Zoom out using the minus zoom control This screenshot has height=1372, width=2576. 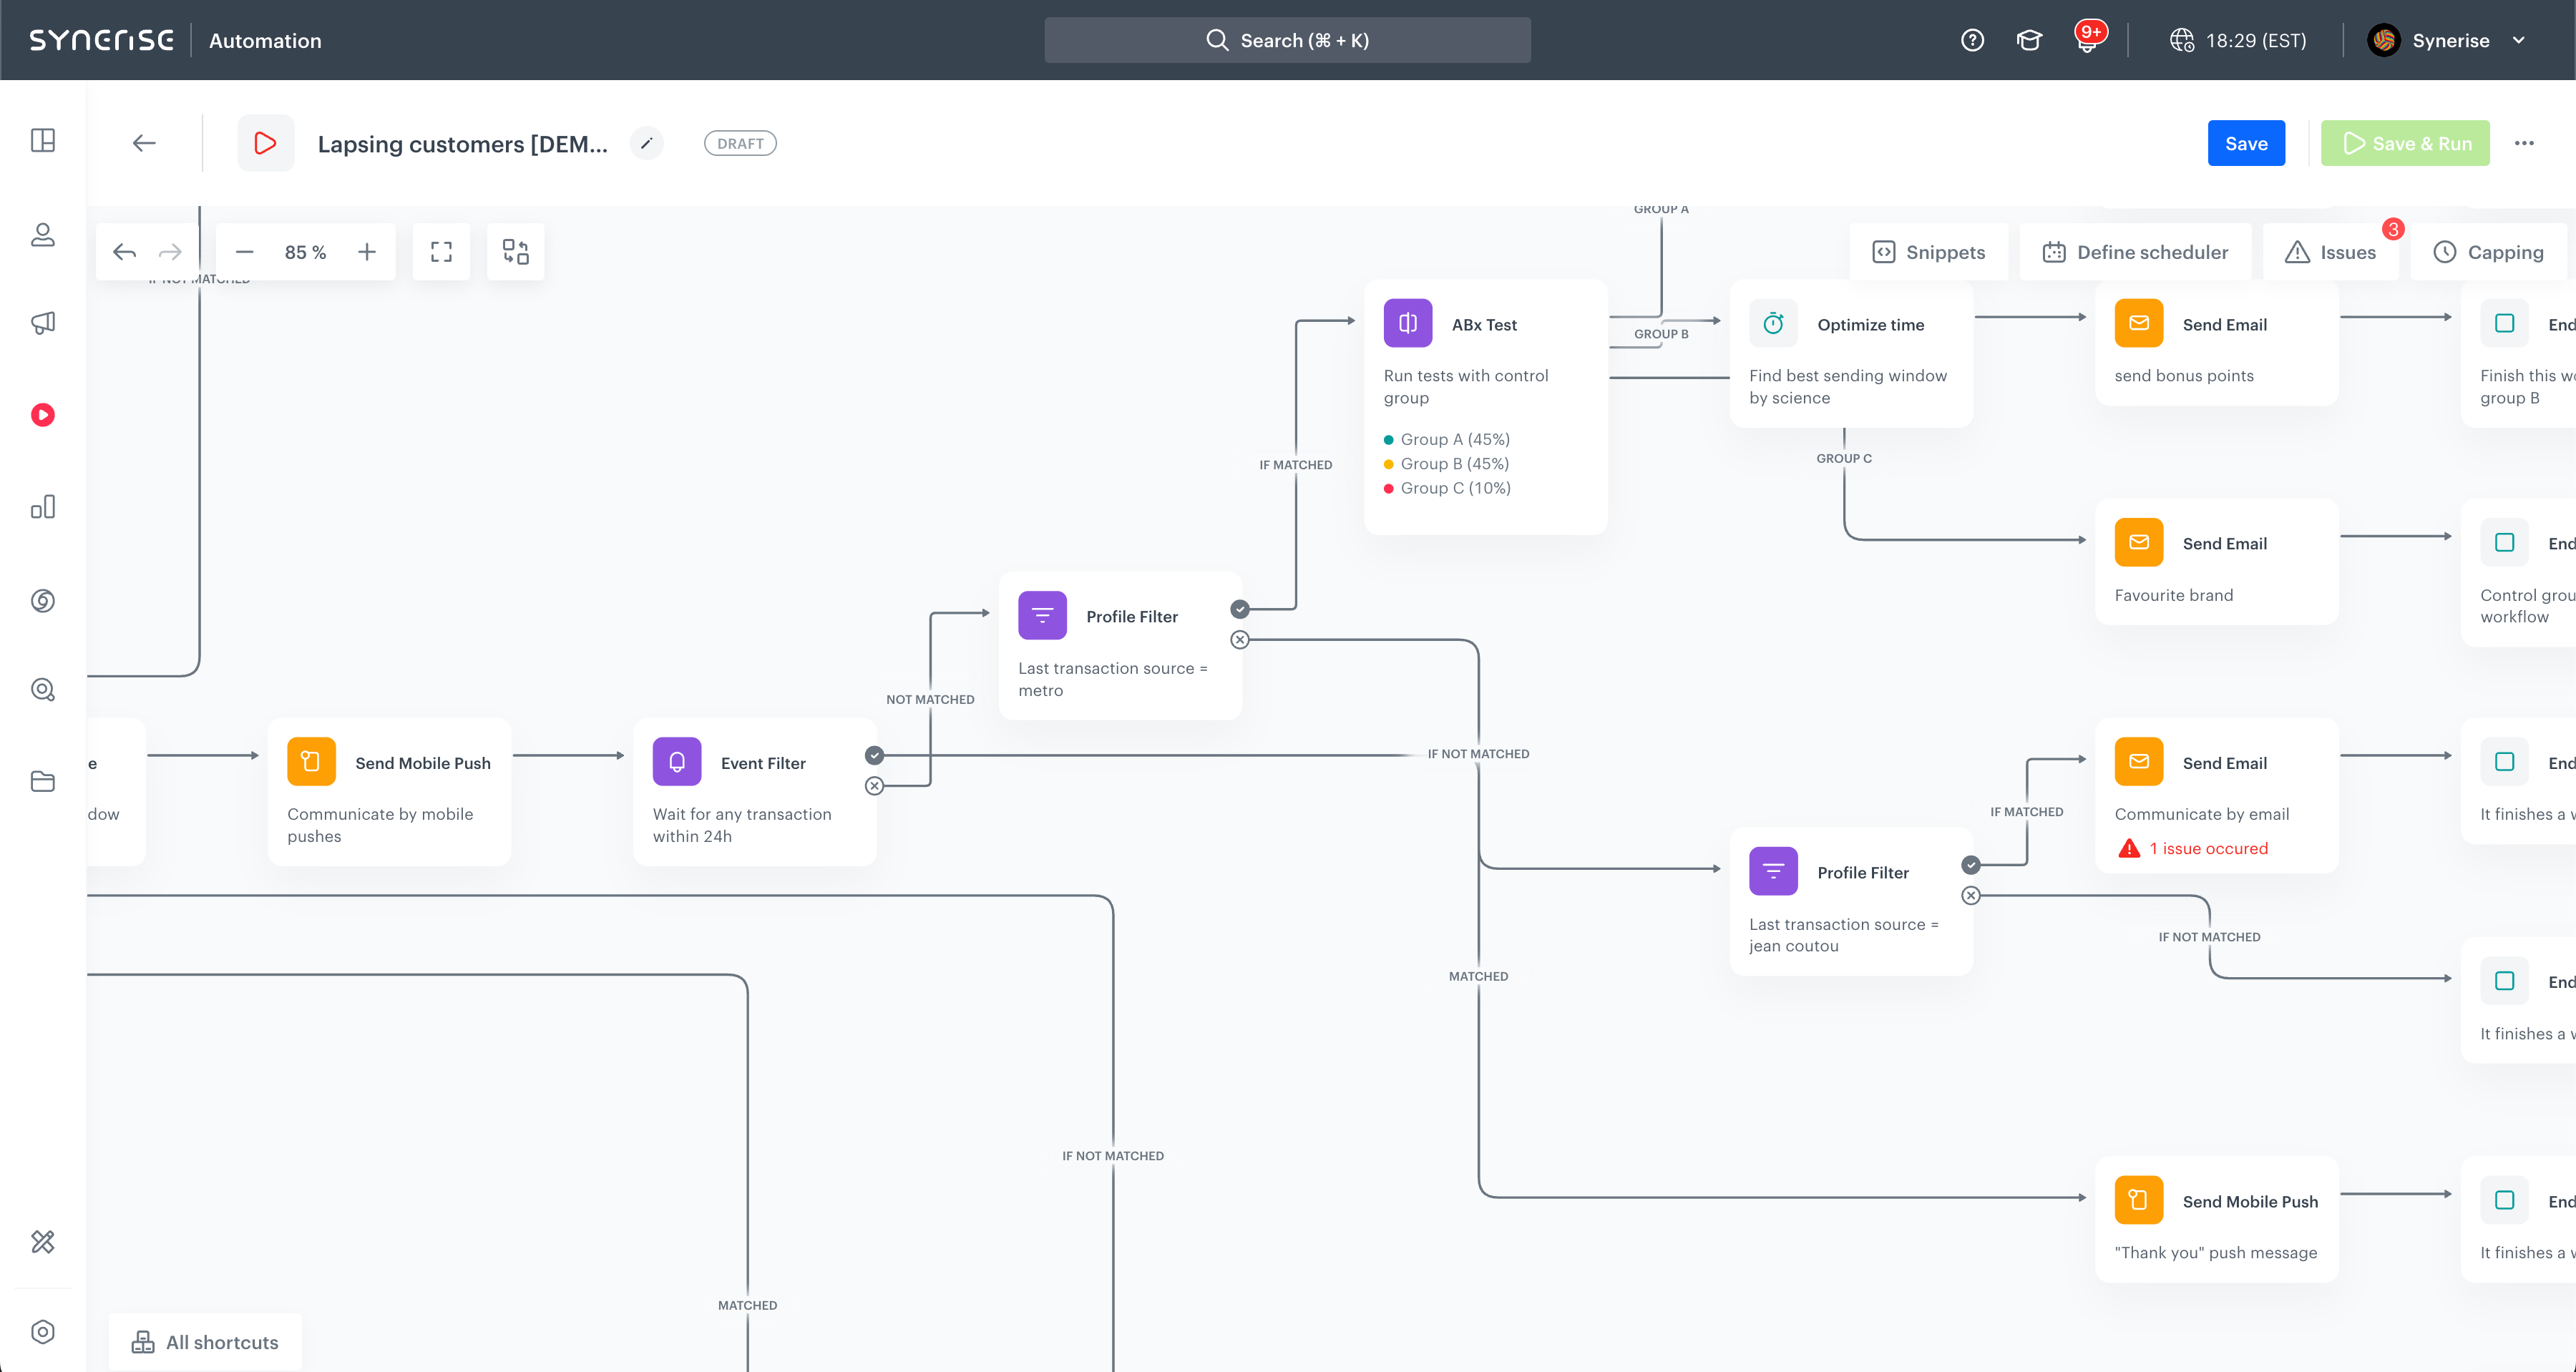(244, 251)
